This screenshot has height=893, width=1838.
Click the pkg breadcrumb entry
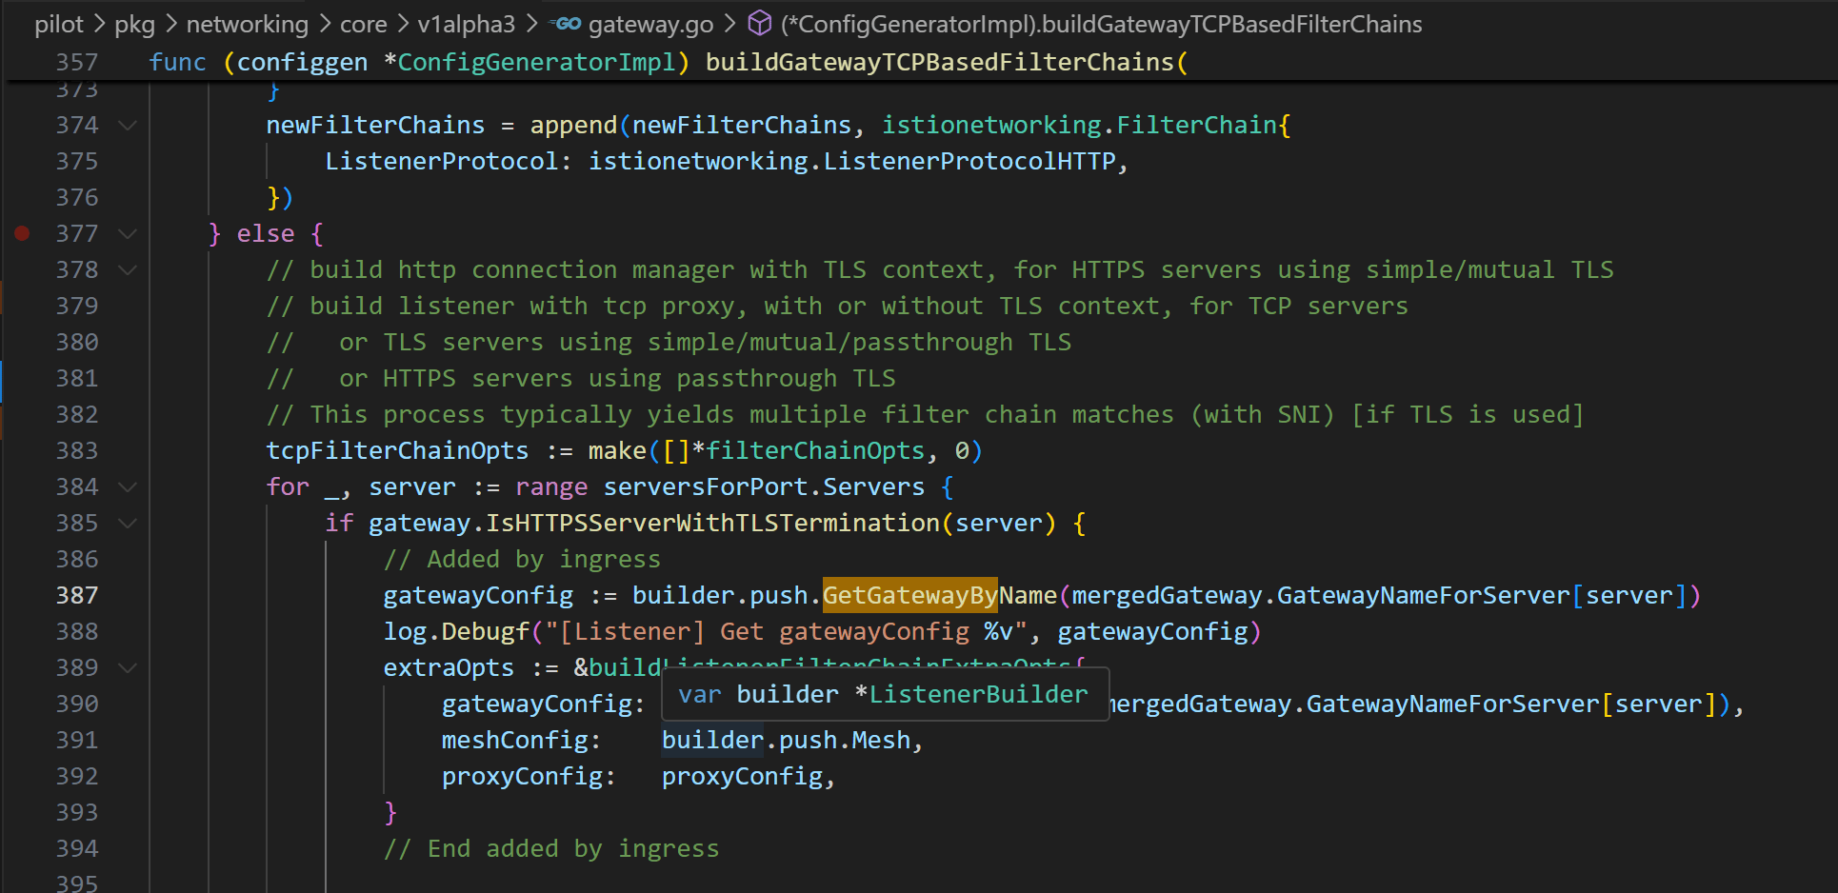click(x=135, y=24)
